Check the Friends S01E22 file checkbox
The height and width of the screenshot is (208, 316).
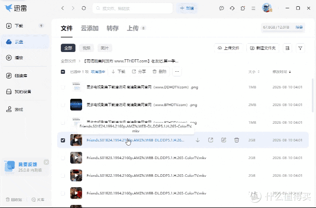pyautogui.click(x=63, y=176)
